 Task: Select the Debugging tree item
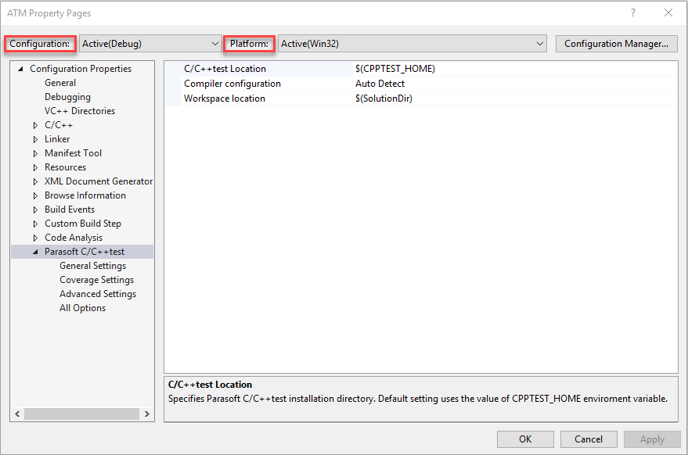click(x=67, y=97)
